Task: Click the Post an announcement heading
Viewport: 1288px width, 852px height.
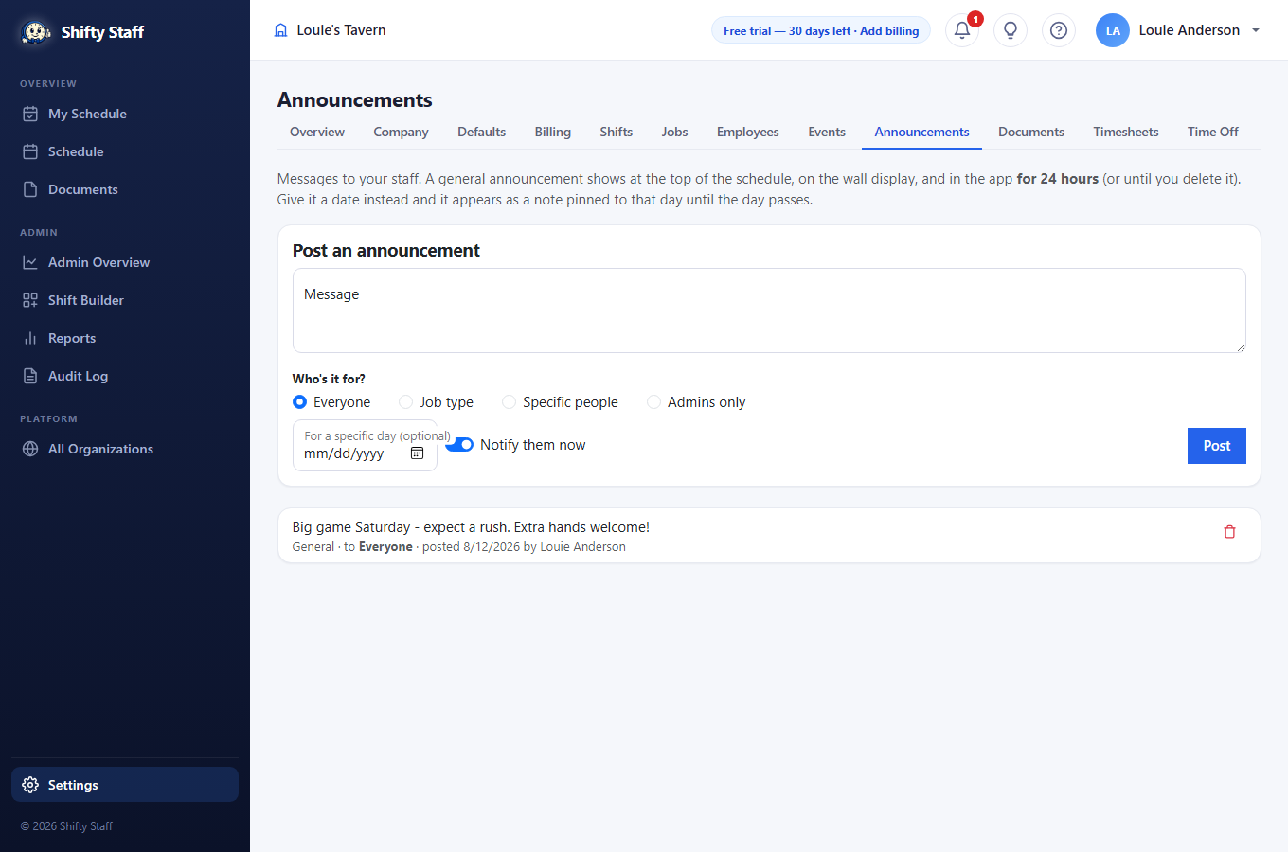Action: (385, 250)
